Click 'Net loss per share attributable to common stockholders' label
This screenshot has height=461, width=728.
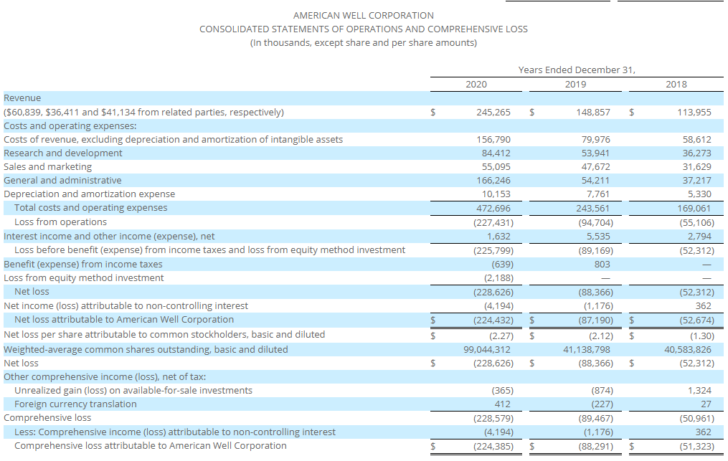(164, 334)
